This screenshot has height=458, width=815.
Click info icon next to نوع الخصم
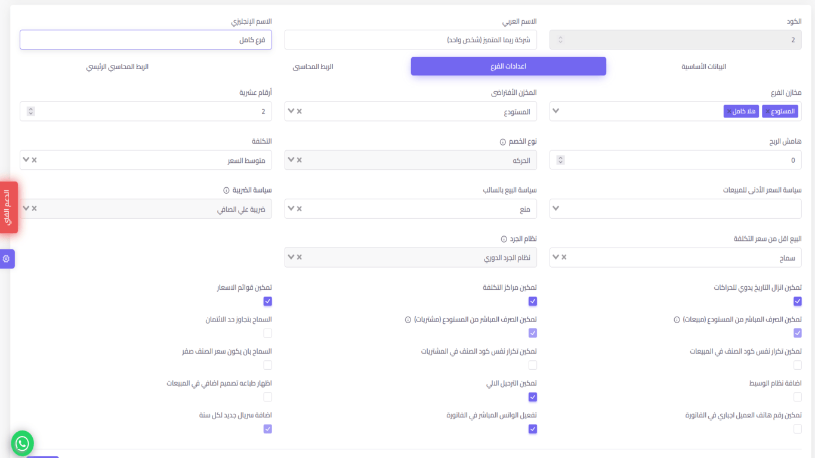503,142
